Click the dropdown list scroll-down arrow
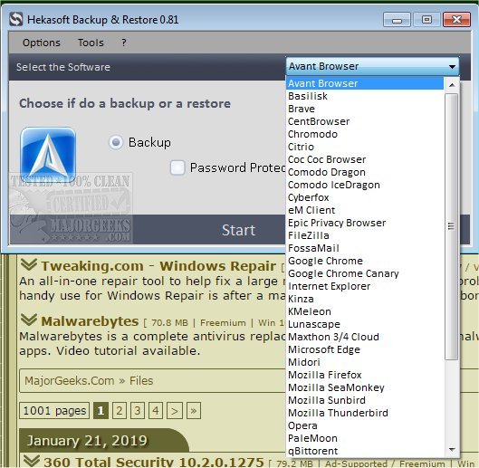This screenshot has height=468, width=479. pyautogui.click(x=452, y=449)
